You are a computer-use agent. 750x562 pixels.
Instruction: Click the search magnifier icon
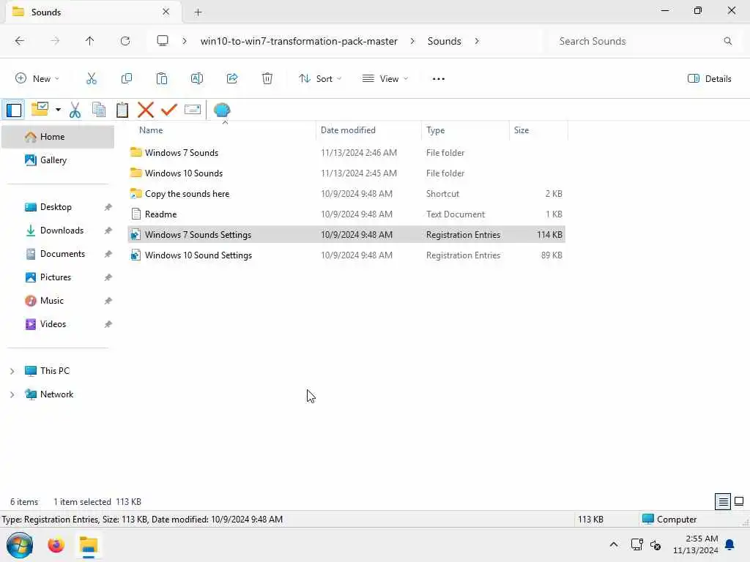click(x=727, y=41)
